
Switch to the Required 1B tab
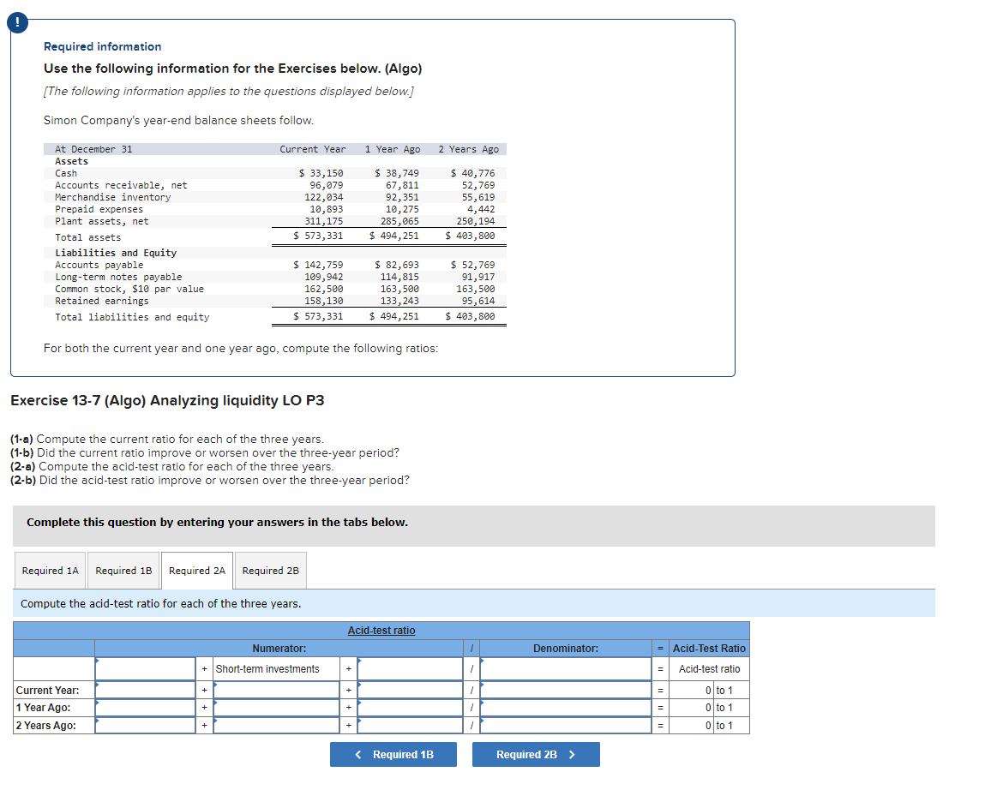pos(123,570)
